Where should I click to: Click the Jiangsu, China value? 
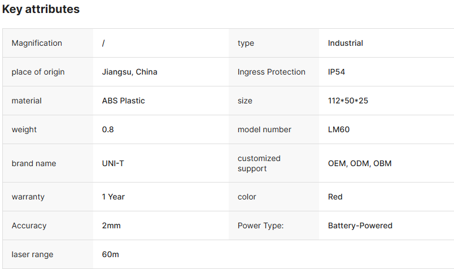click(129, 72)
